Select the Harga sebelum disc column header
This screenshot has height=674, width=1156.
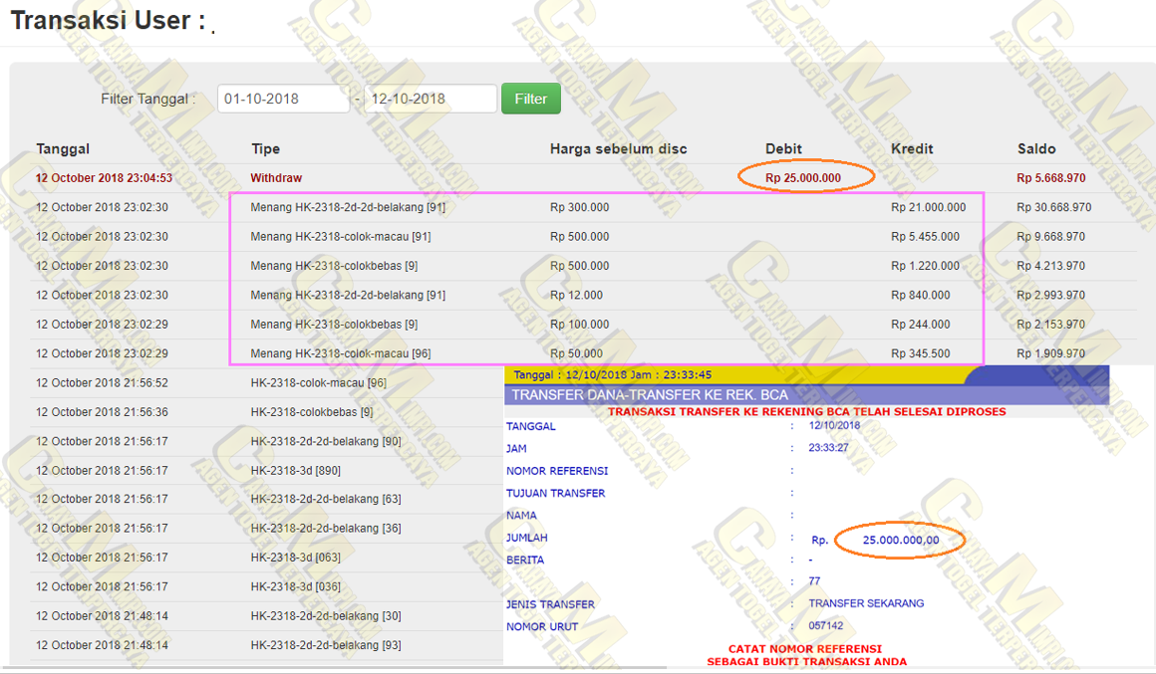[618, 148]
